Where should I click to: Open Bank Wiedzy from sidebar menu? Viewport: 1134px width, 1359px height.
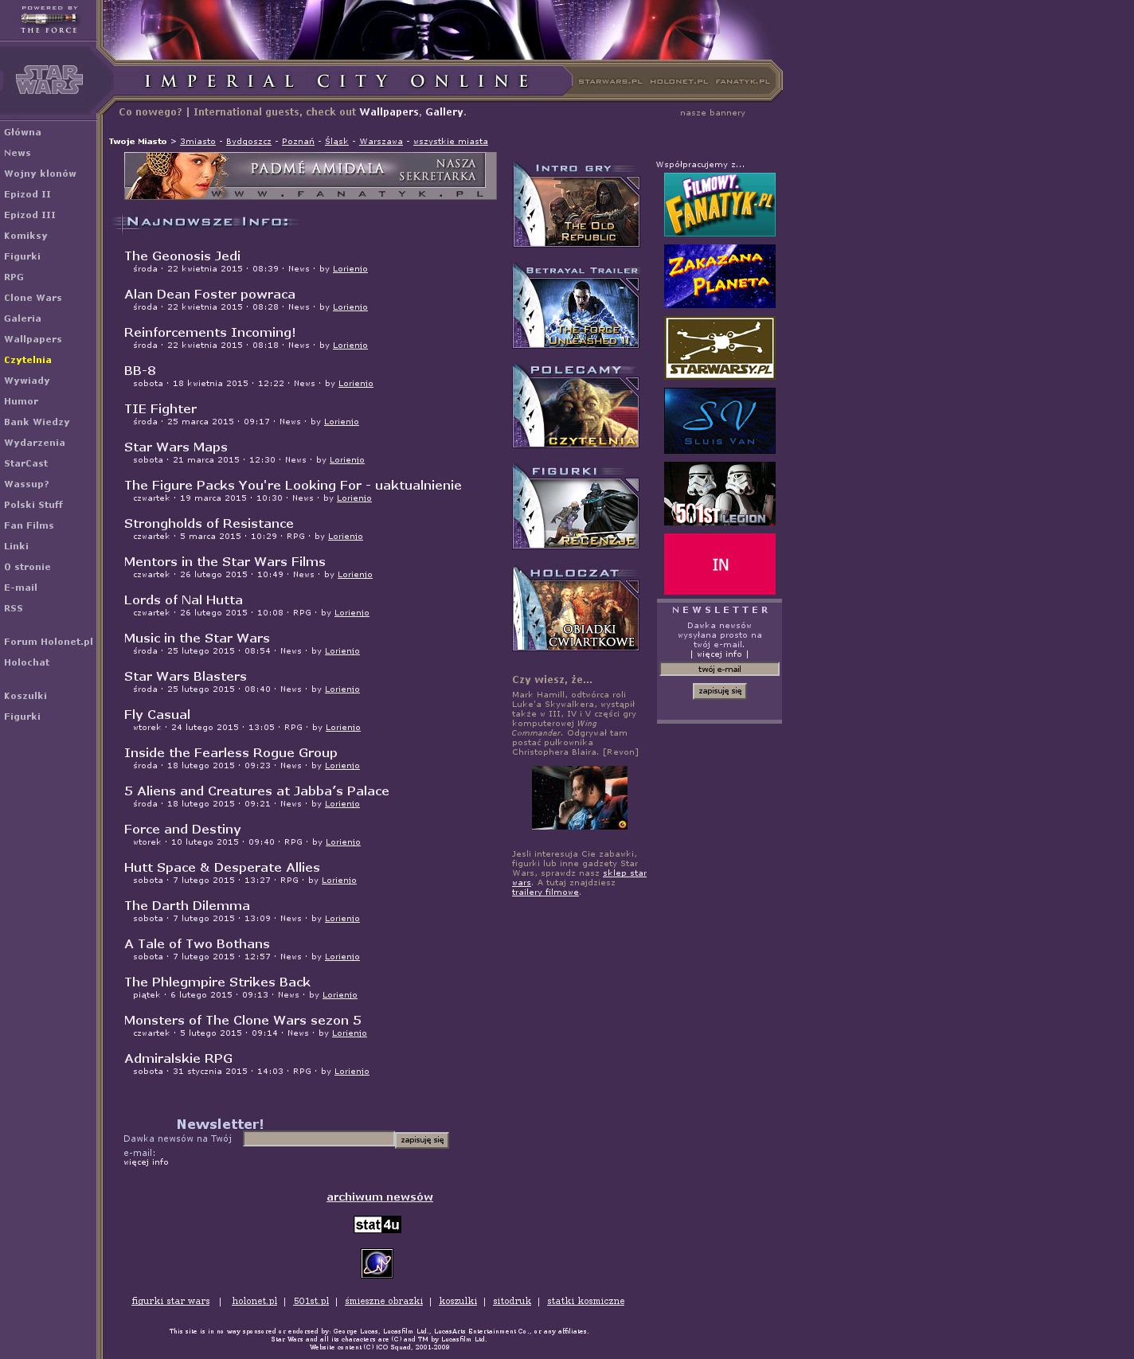coord(37,422)
